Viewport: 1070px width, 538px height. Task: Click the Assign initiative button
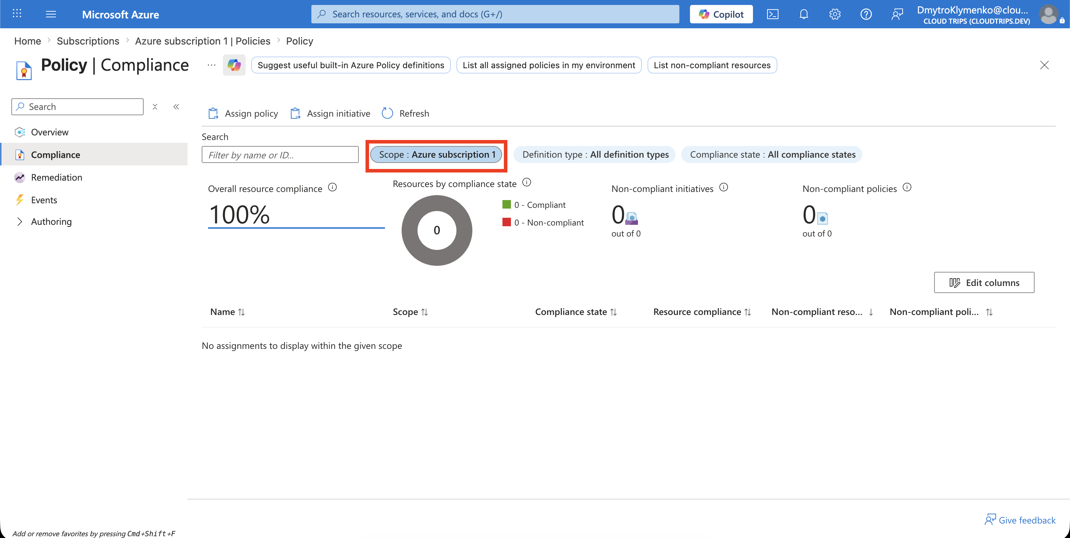click(330, 113)
